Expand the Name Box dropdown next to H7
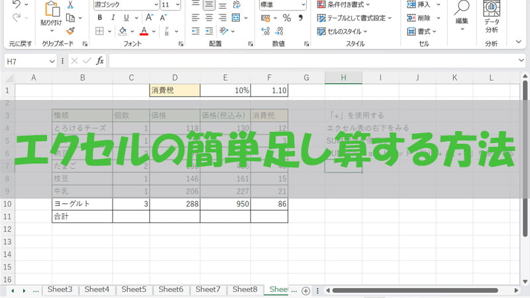 pyautogui.click(x=52, y=61)
